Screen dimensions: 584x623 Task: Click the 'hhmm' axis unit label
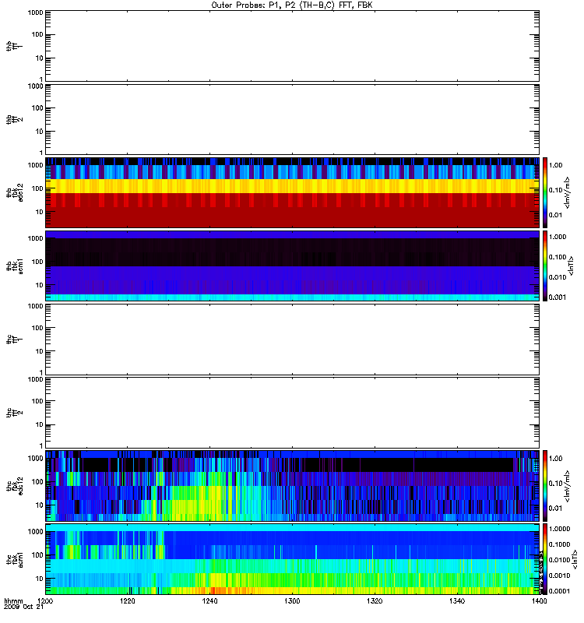coord(13,601)
